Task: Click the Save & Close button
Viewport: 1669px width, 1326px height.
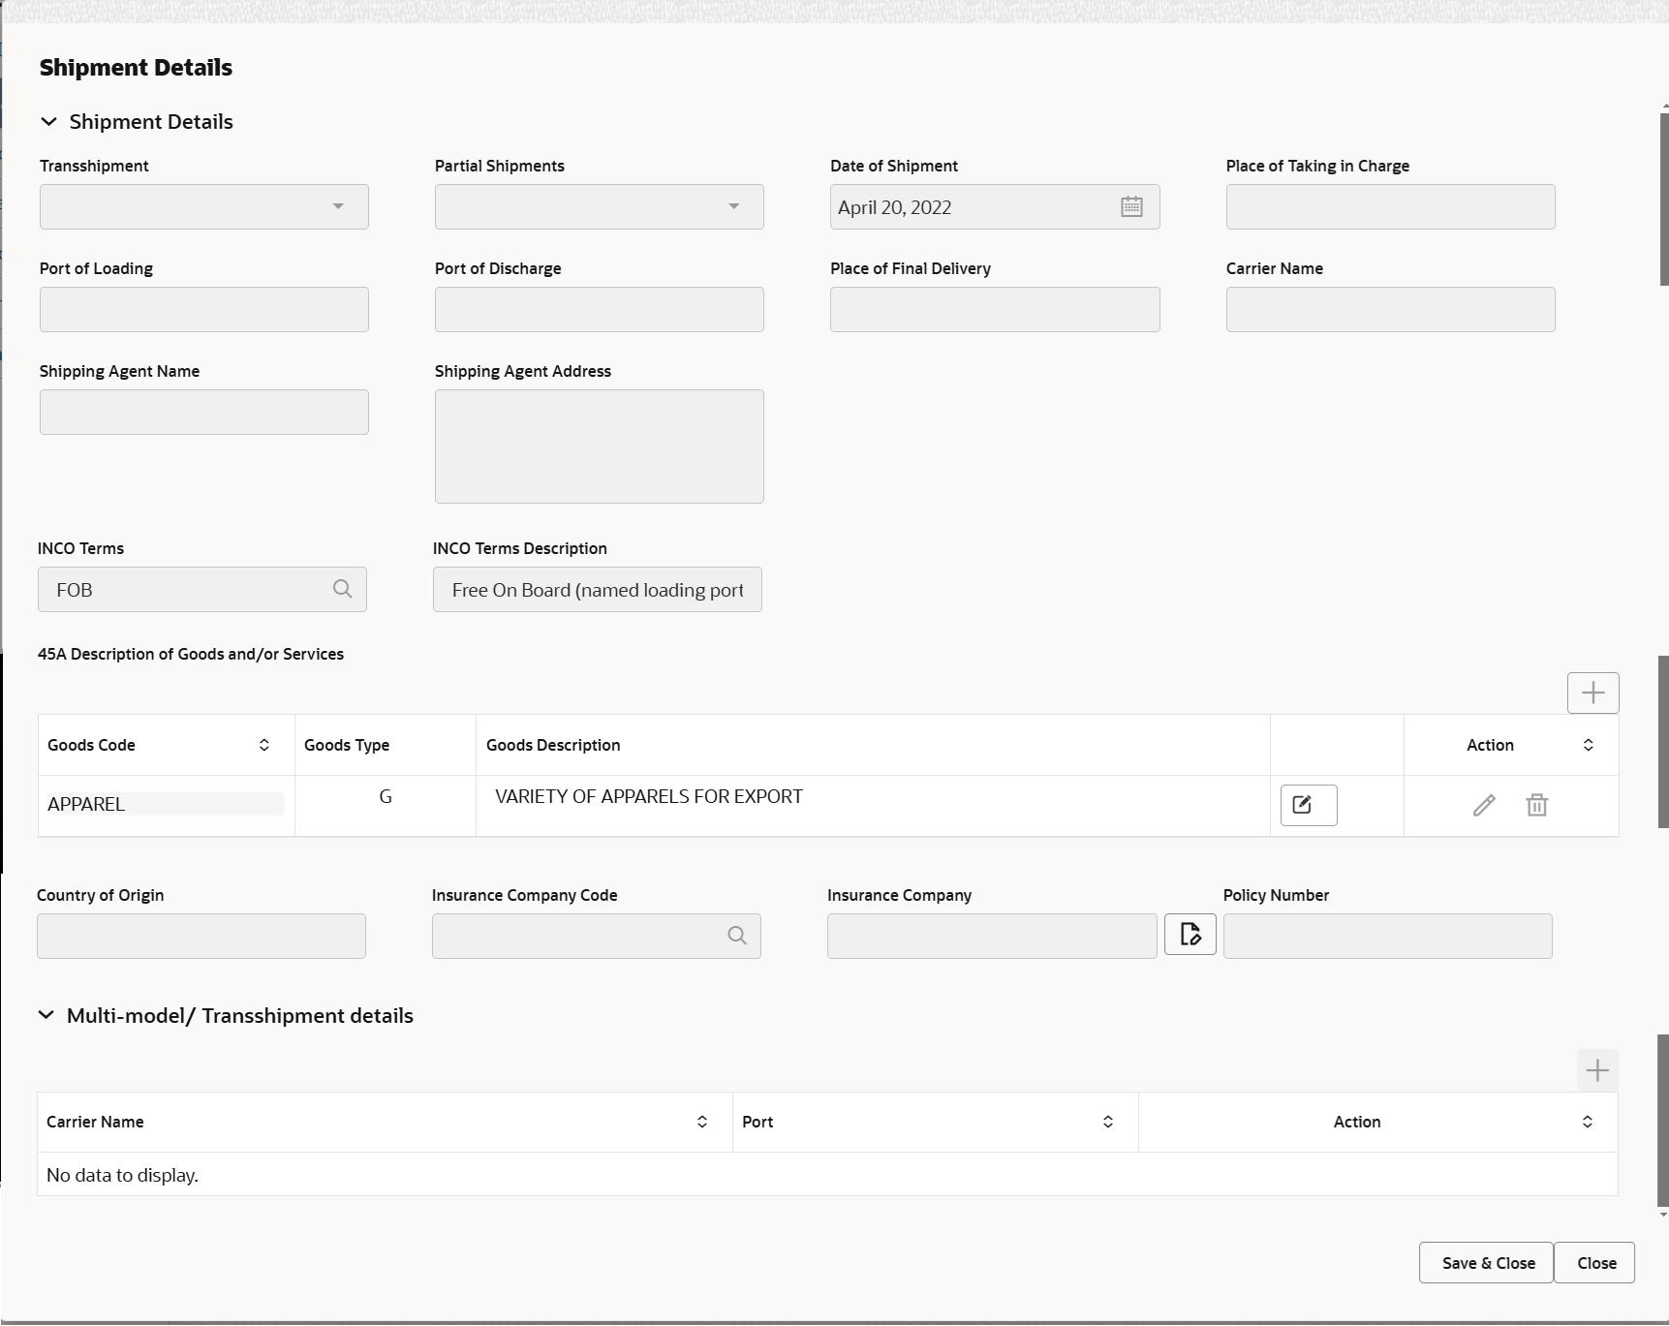Action: 1487,1262
